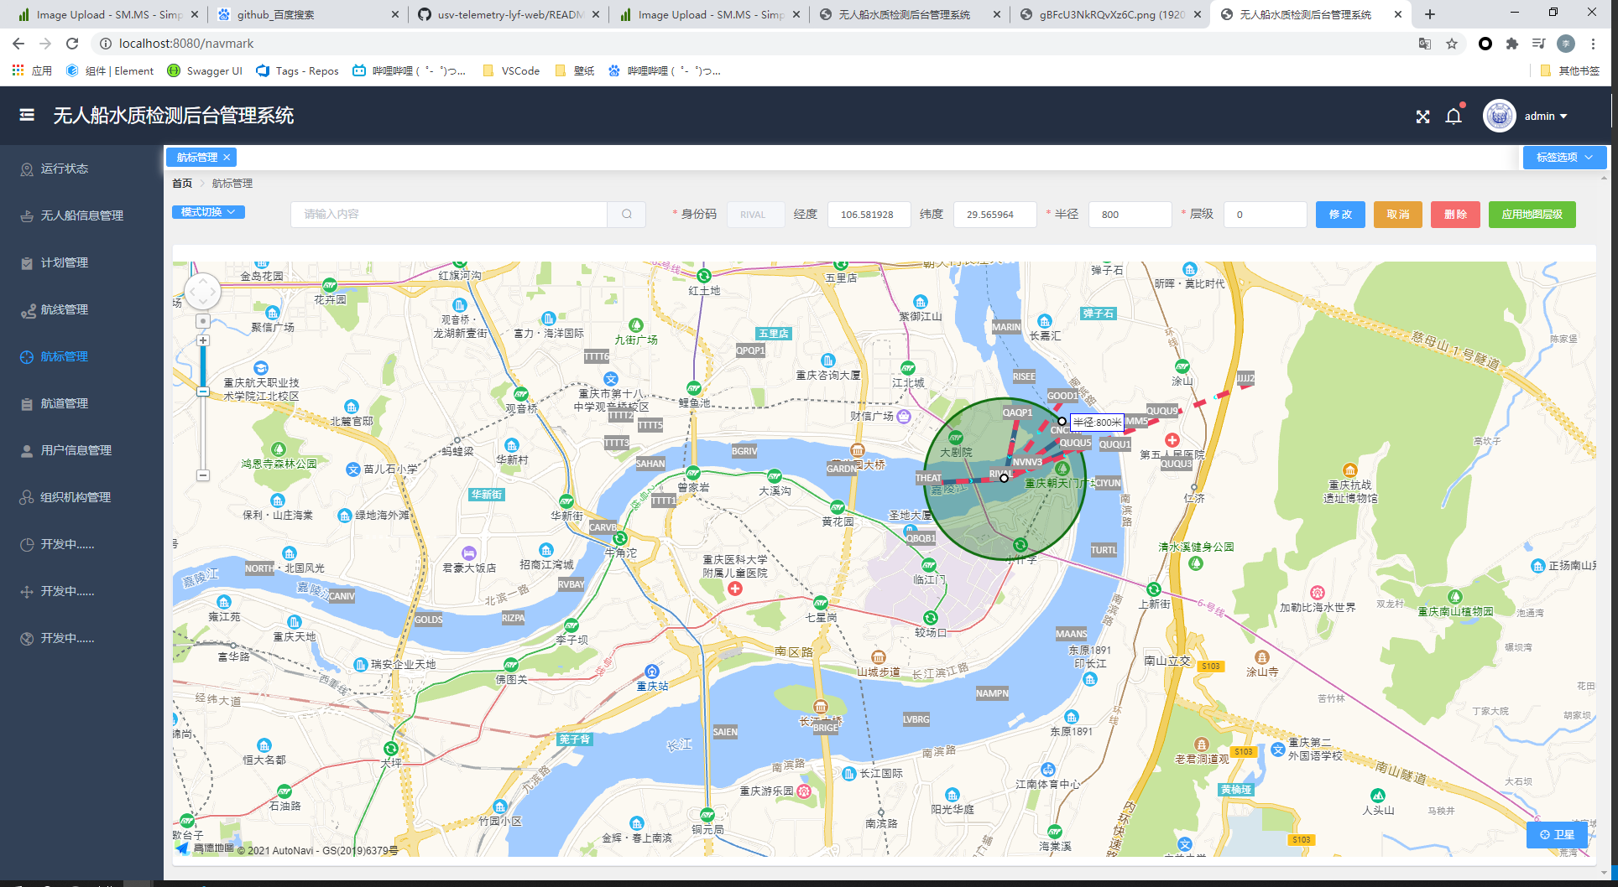Click the admin avatar image
The width and height of the screenshot is (1618, 887).
coord(1499,116)
